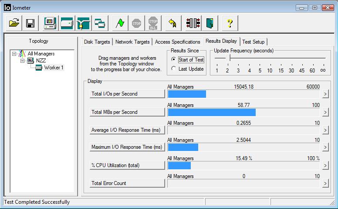The image size is (338, 209).
Task: Collapse the NZZ manager node
Action: tap(22, 61)
